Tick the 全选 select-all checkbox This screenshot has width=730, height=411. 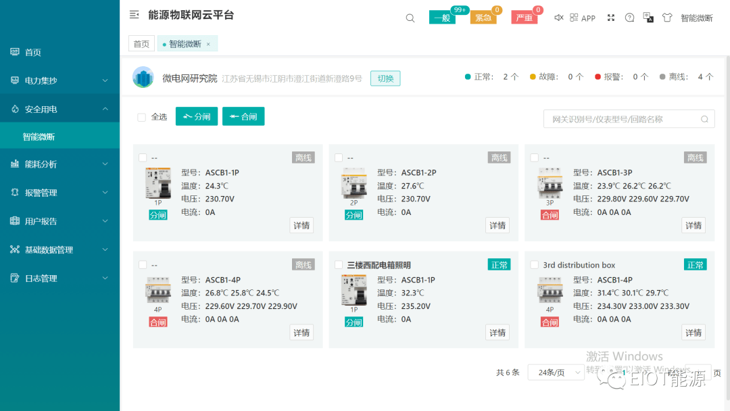point(142,117)
